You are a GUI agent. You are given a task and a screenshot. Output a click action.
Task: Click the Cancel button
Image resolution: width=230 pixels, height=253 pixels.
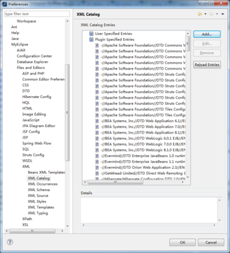point(211,242)
